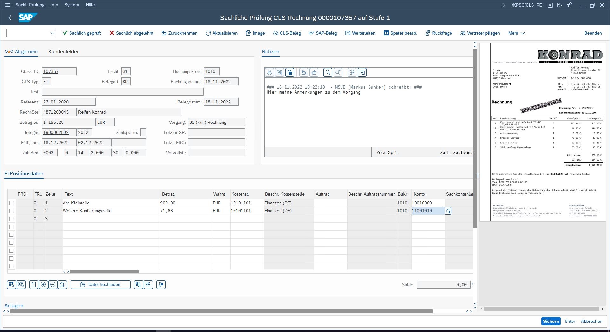Click the undo arrow in Notizen toolbar

(304, 72)
